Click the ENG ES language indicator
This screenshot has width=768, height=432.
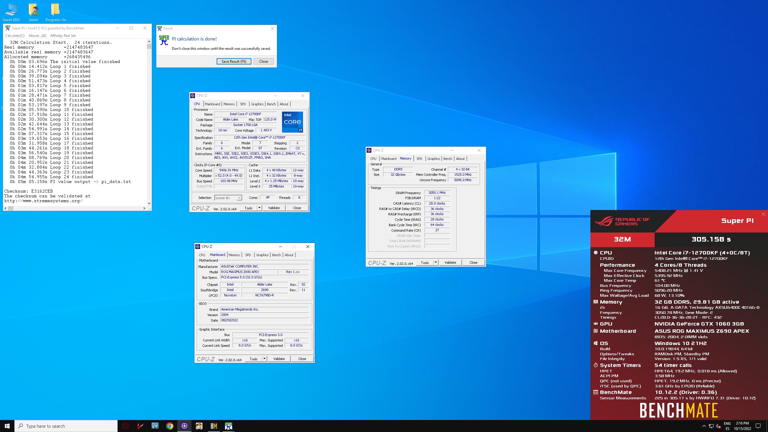click(727, 426)
